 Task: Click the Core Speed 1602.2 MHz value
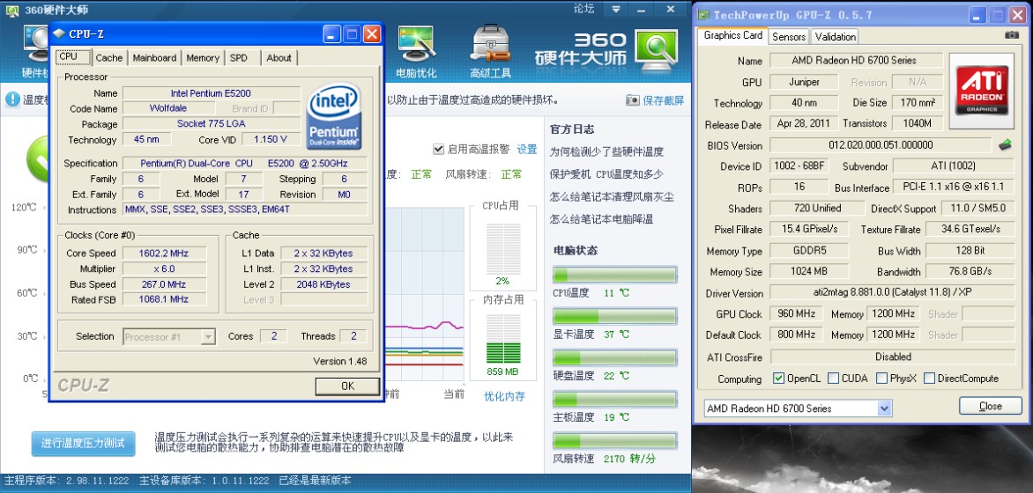(x=164, y=253)
